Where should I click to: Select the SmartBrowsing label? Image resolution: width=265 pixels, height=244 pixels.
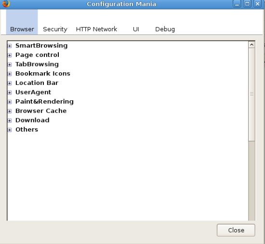pos(41,45)
